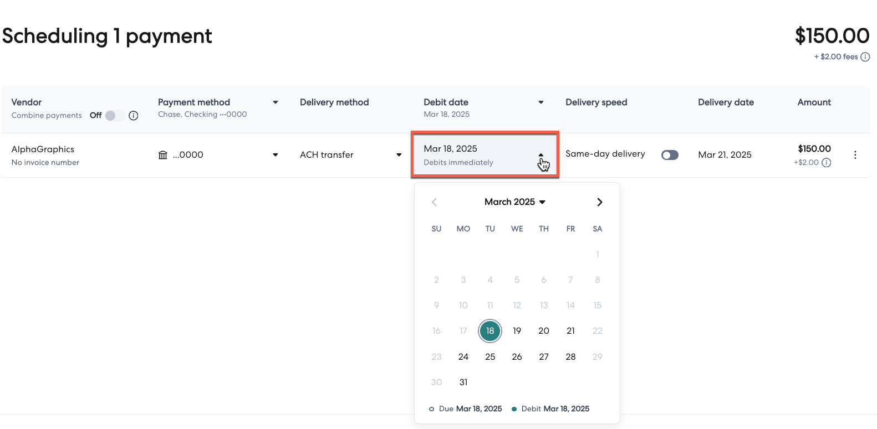Click the info icon beside +$2.00 row fee

(x=826, y=163)
